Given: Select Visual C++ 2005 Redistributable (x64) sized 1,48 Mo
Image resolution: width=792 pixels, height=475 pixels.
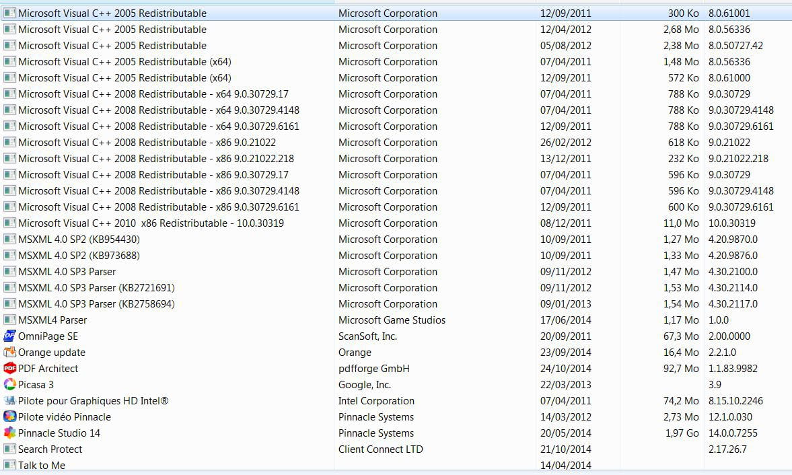Looking at the screenshot, I should [396, 62].
